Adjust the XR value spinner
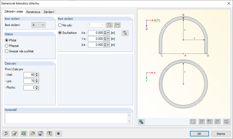The image size is (233, 139). coord(105,33)
